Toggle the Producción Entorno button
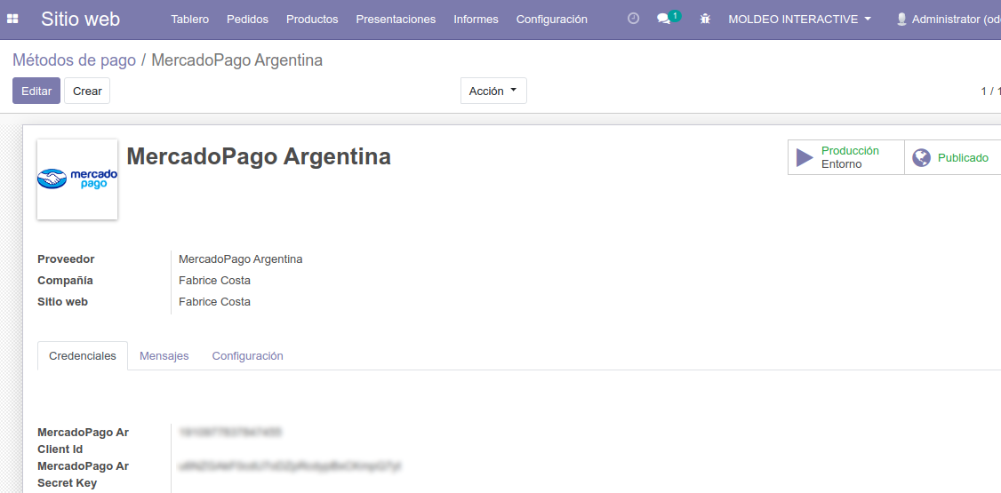This screenshot has height=493, width=1001. pos(845,157)
